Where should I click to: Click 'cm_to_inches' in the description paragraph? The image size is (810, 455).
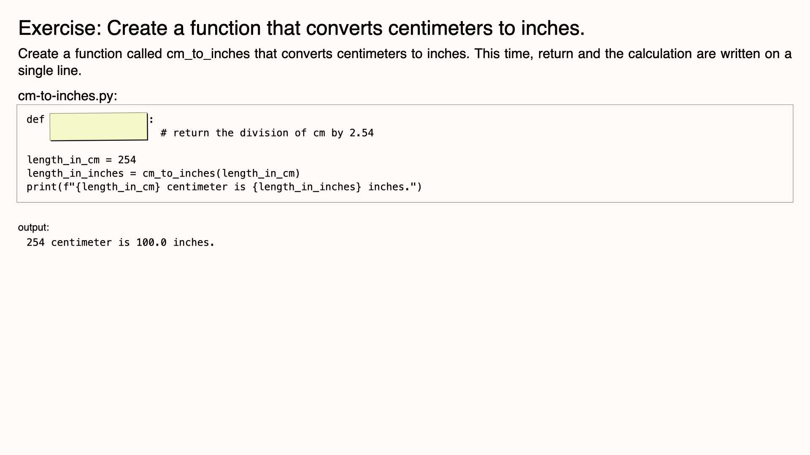coord(208,54)
